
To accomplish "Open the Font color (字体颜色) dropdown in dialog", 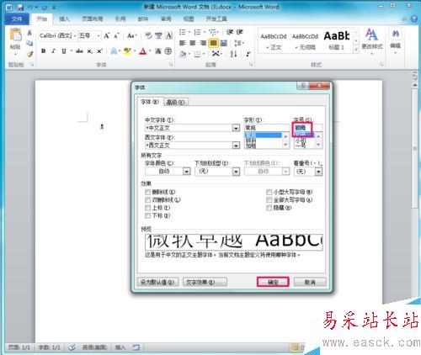I will 187,172.
